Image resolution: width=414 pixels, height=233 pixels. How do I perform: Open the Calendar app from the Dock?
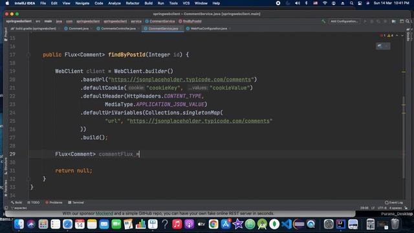pos(80,225)
